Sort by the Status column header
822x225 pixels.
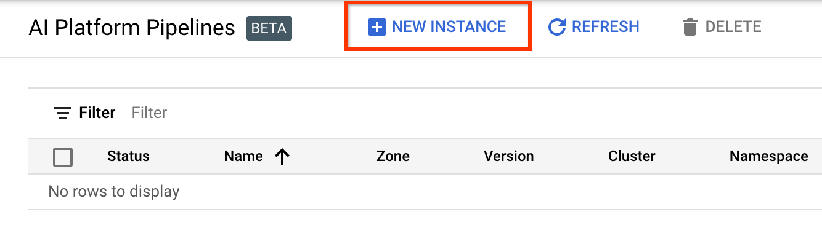coord(128,157)
